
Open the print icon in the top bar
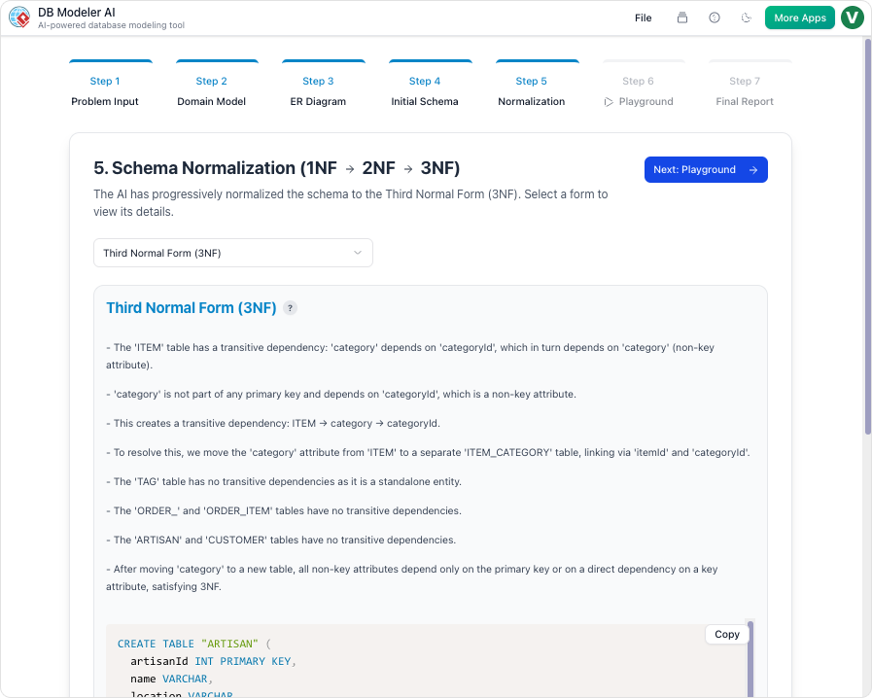pos(680,17)
